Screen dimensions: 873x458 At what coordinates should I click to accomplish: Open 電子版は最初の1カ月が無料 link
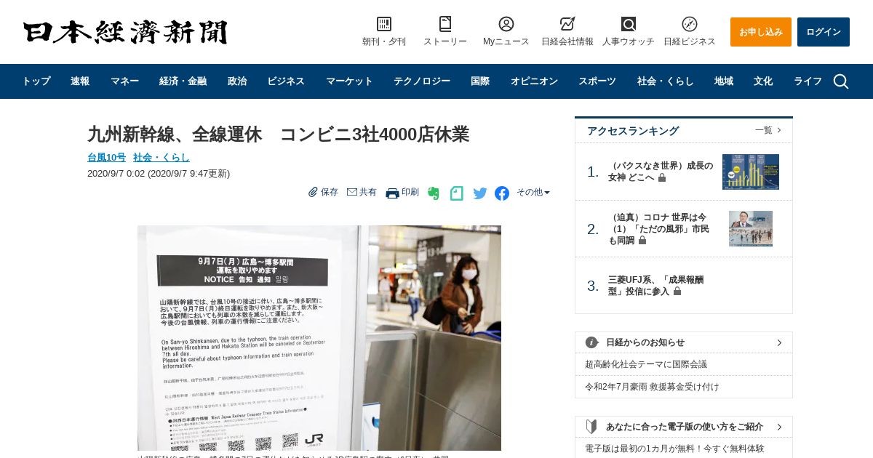pos(674,449)
